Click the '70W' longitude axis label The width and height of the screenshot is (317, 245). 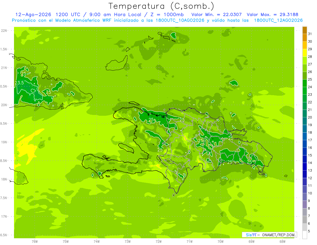click(x=221, y=241)
